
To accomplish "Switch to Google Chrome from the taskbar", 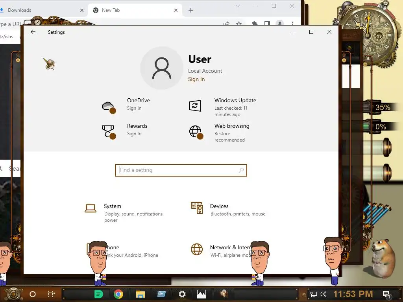I will tap(118, 294).
